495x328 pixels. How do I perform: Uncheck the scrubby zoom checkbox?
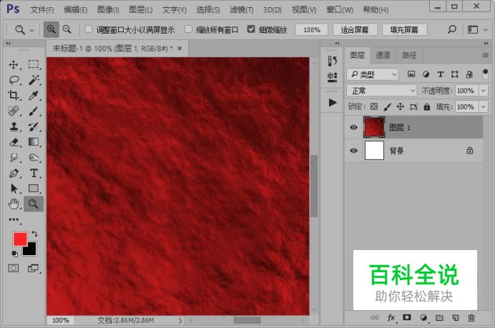pyautogui.click(x=251, y=29)
